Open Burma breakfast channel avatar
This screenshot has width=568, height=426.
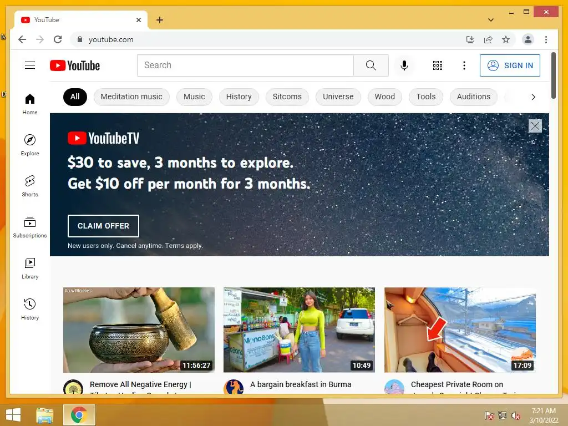234,387
